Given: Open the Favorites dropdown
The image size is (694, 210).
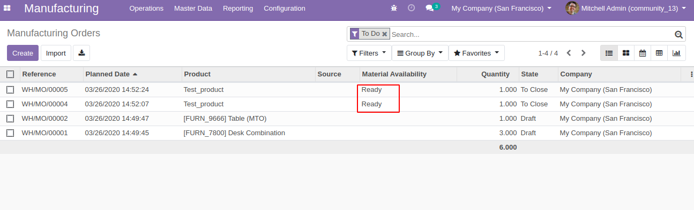Looking at the screenshot, I should [476, 53].
